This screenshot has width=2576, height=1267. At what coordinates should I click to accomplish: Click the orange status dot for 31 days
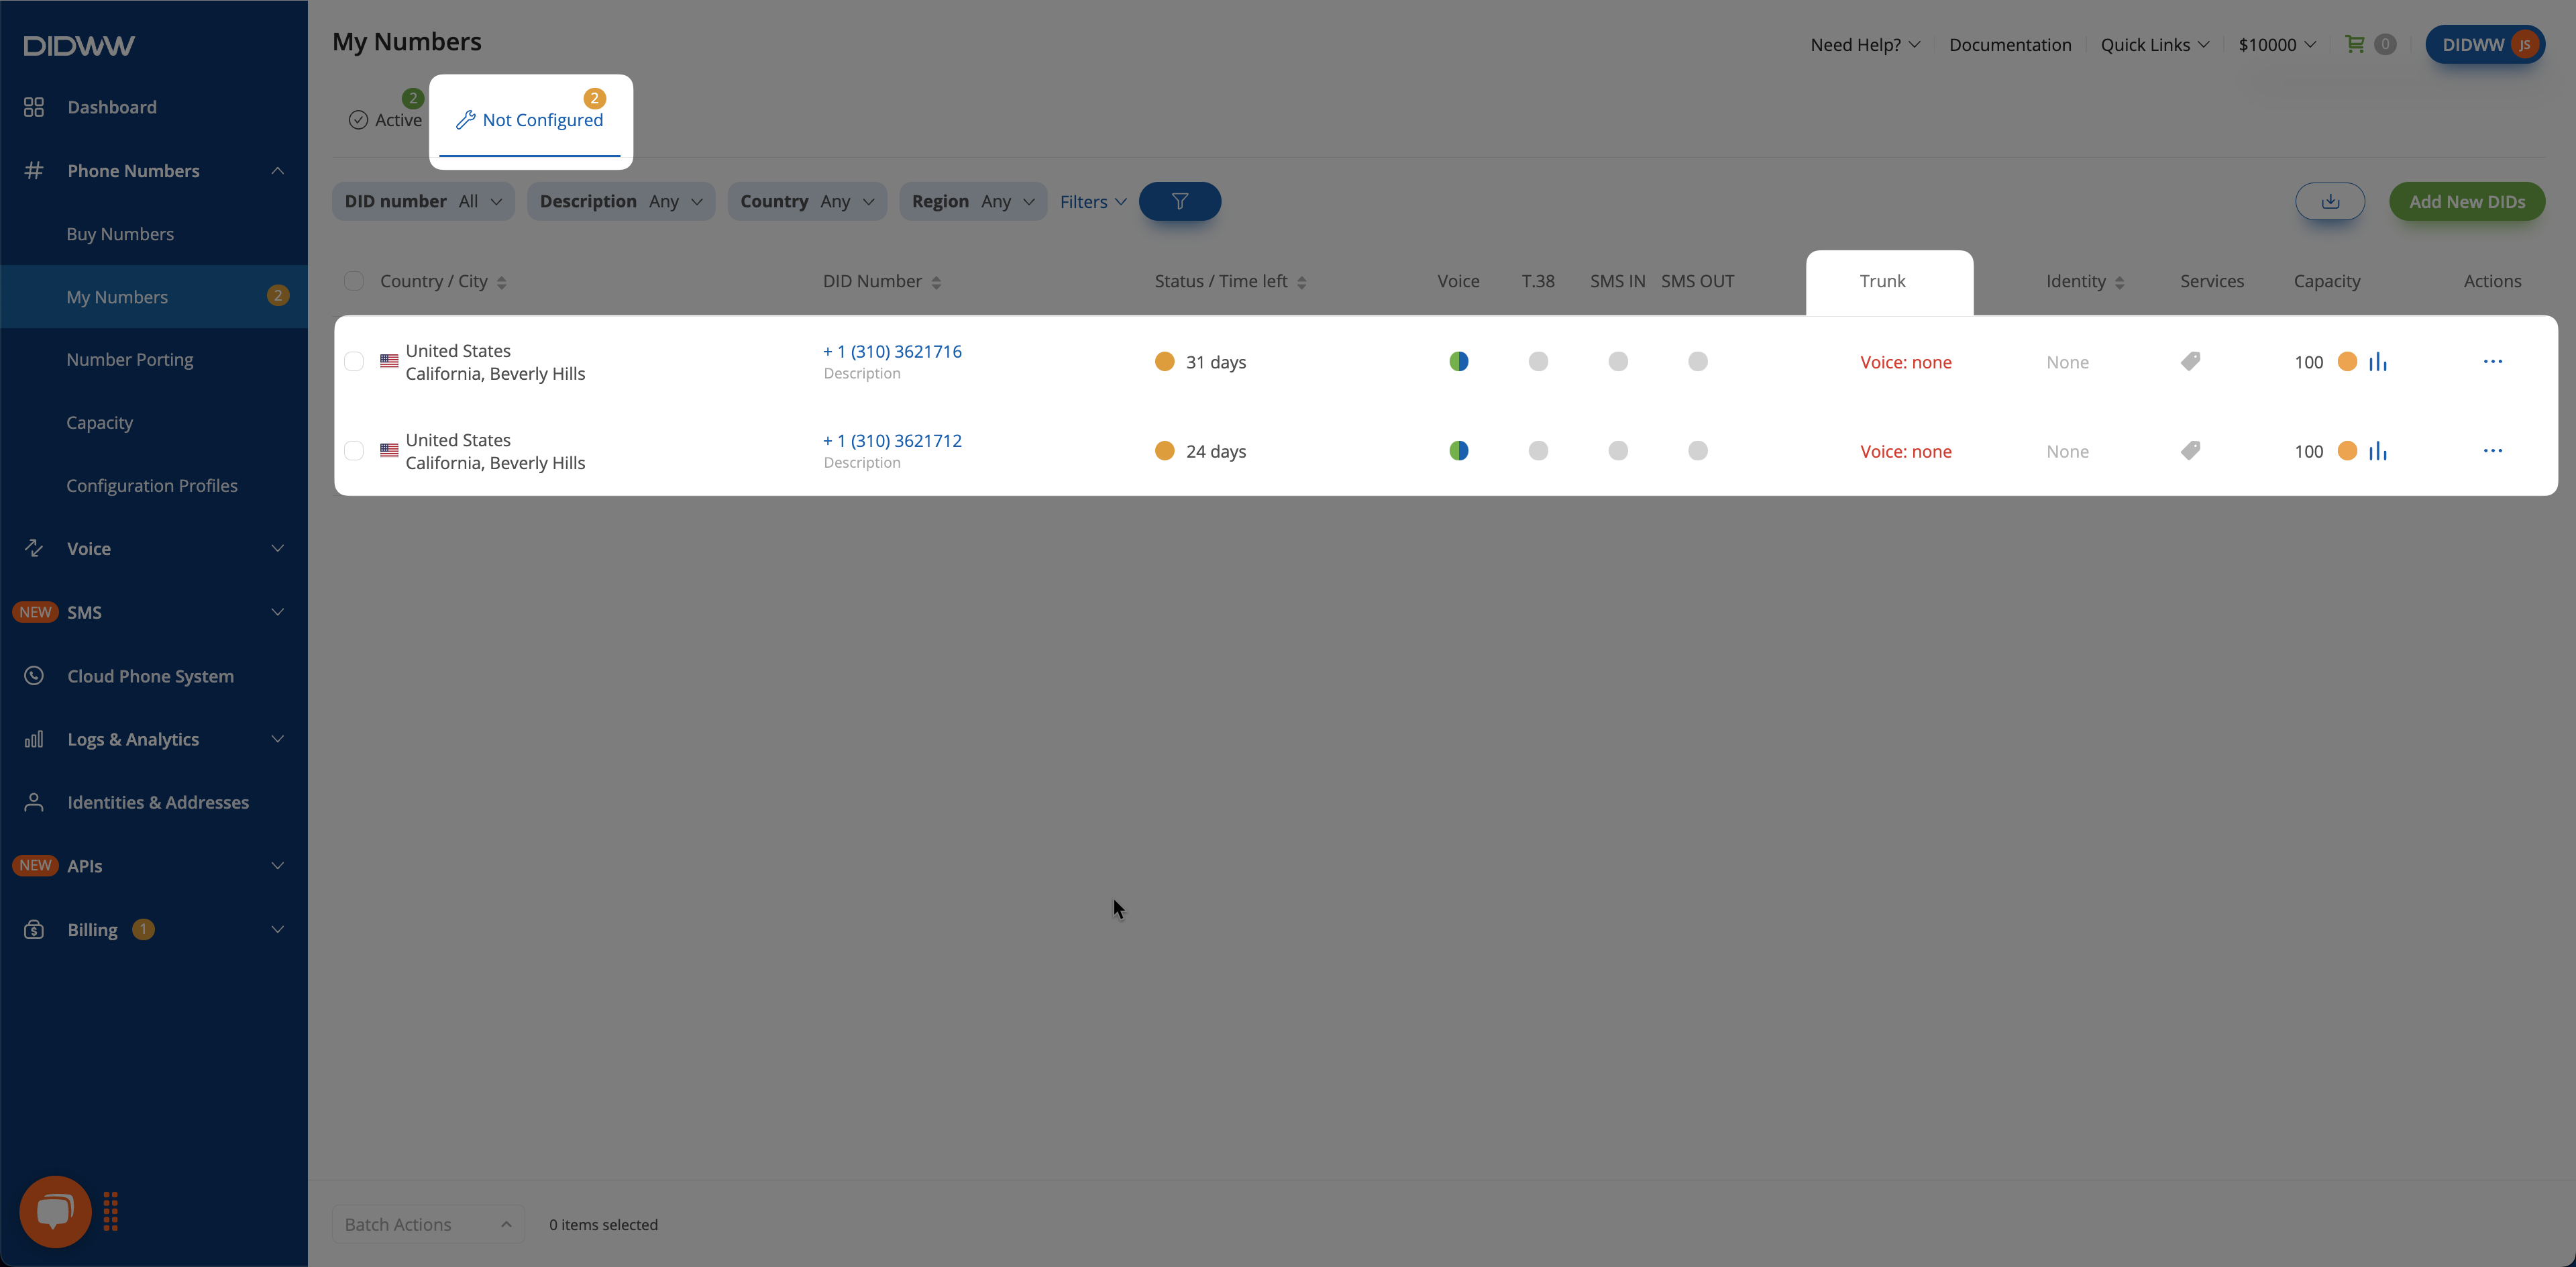(1164, 361)
